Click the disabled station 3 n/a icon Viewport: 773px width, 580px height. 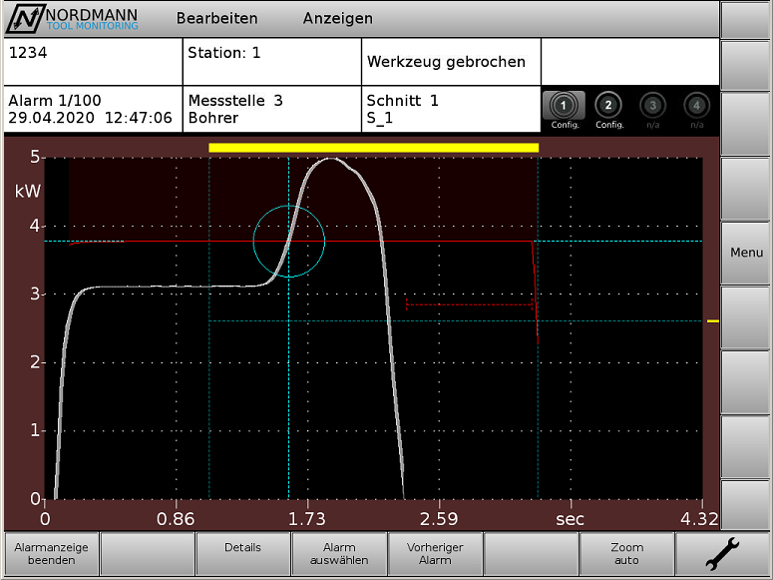[652, 108]
